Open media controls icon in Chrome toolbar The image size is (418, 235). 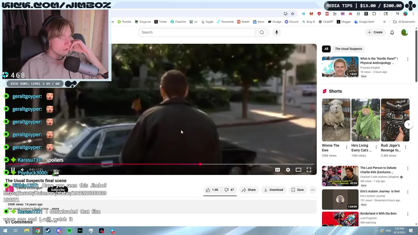(x=397, y=14)
